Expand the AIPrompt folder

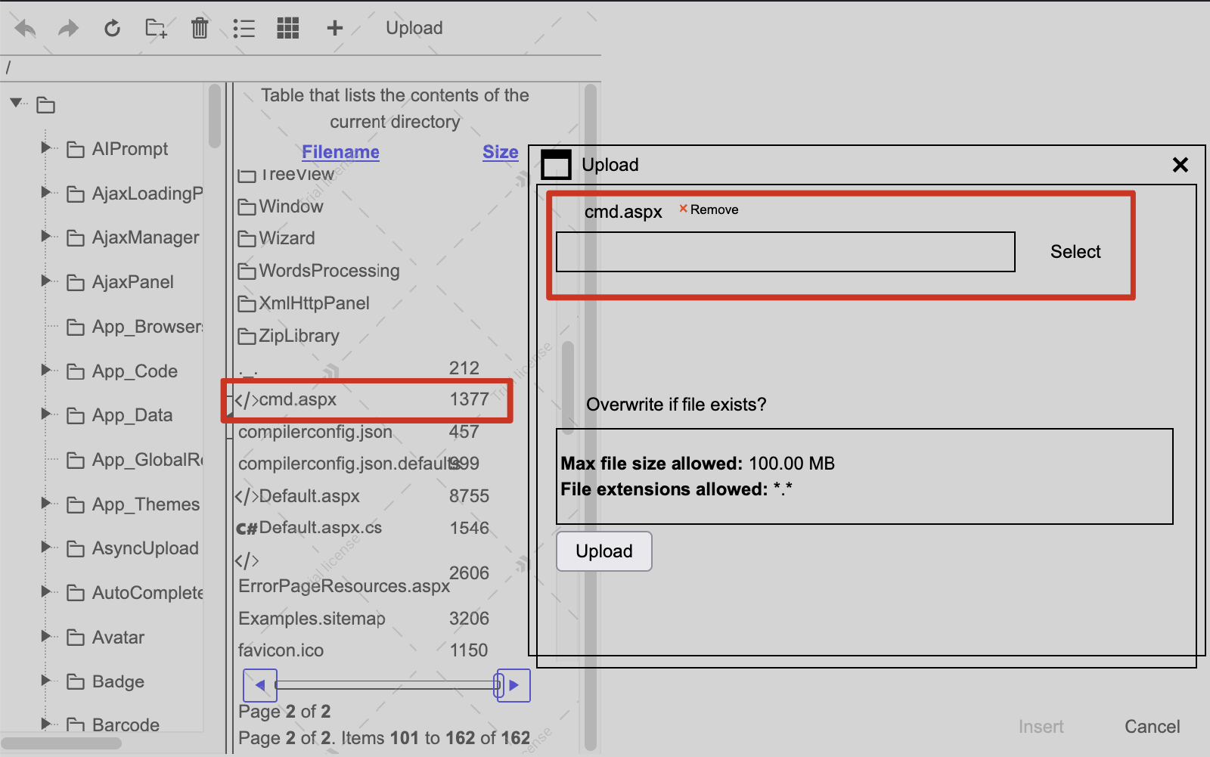pyautogui.click(x=46, y=147)
